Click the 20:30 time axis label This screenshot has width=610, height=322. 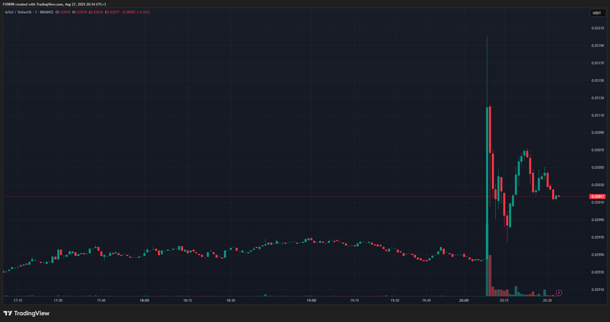547,300
